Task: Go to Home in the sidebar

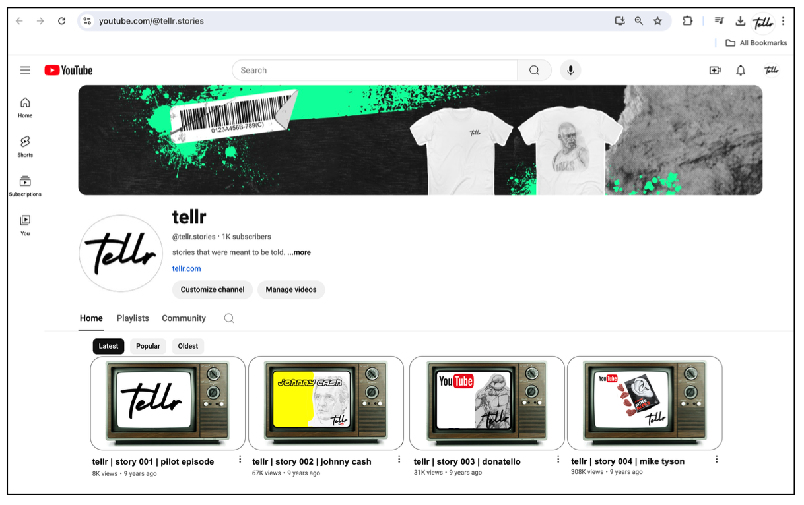Action: pos(25,107)
